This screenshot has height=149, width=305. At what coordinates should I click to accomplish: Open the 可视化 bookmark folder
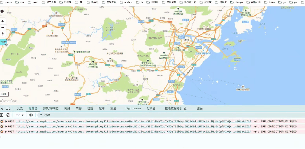pos(221,2)
